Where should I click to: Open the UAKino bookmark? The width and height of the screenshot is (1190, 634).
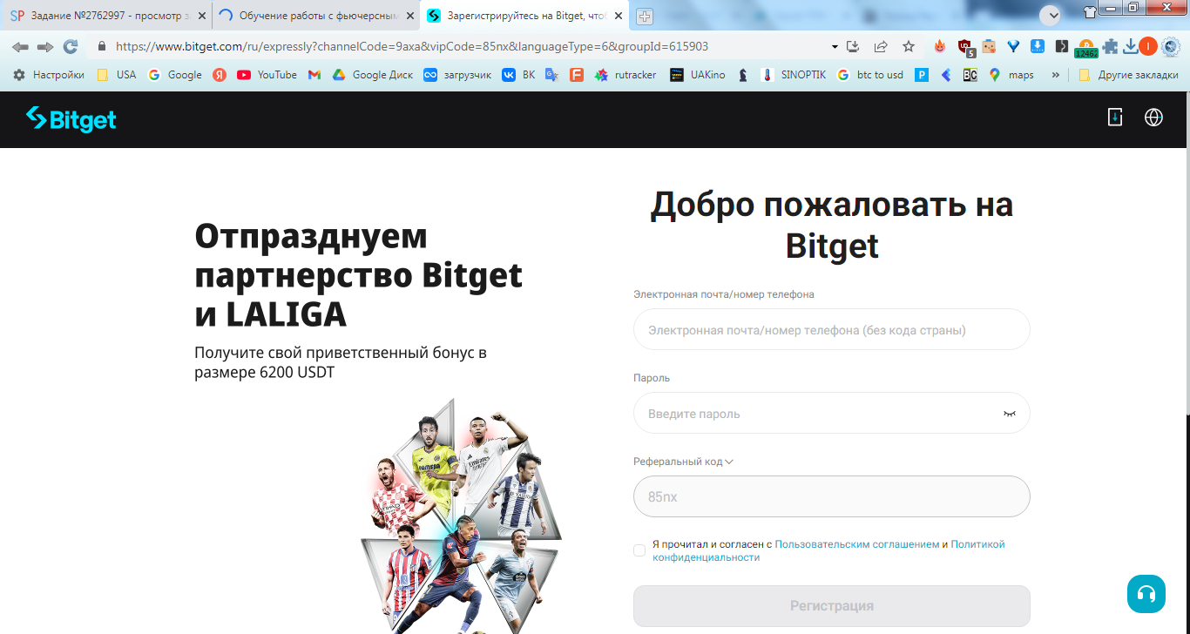(697, 75)
